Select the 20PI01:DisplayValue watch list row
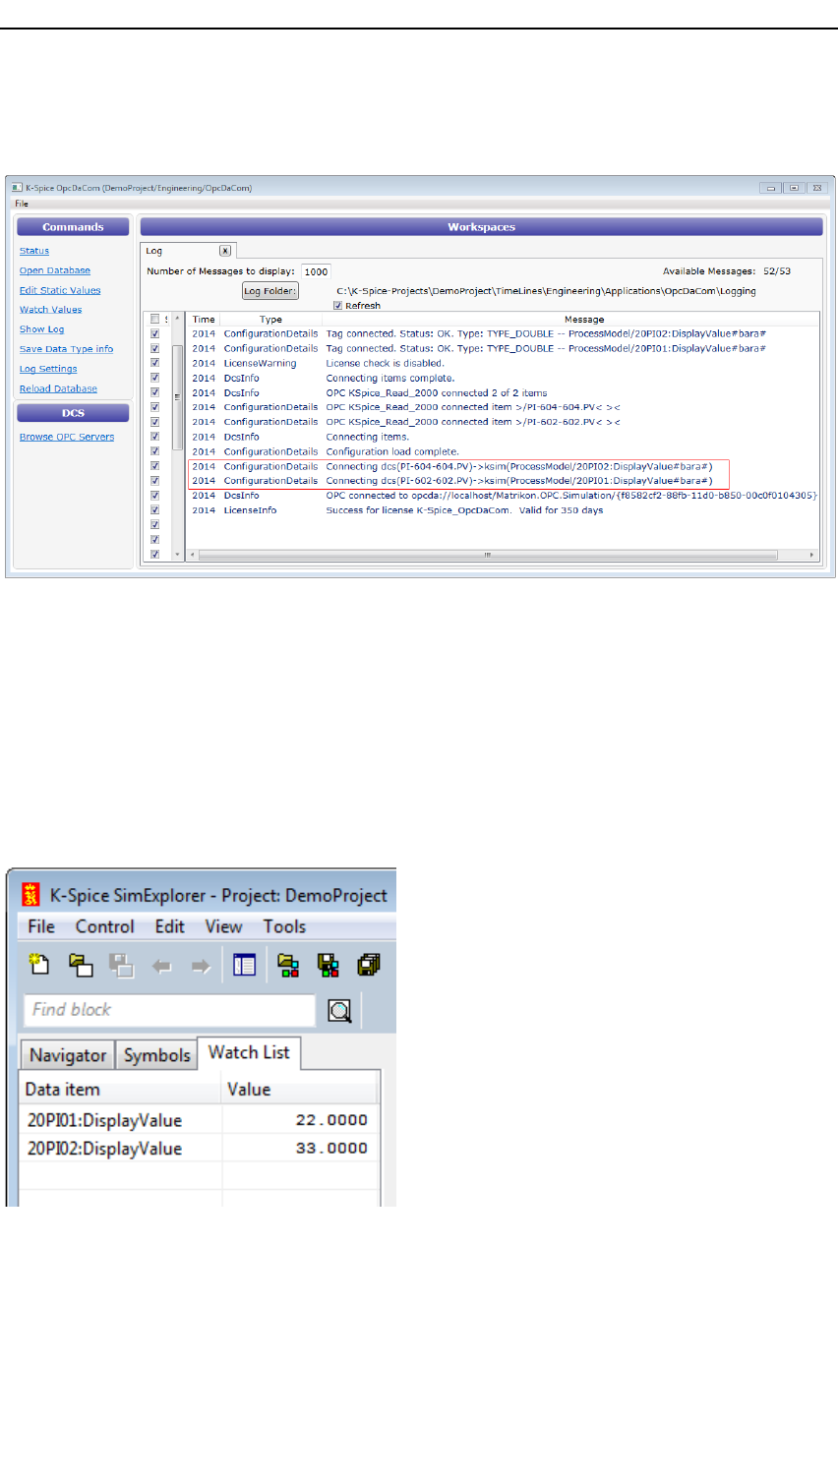Screen dimensions: 838x1484 200,1120
